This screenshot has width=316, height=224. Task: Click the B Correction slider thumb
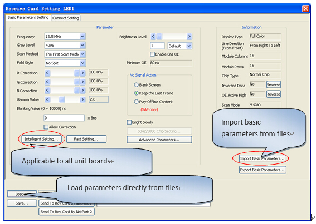(x=76, y=91)
